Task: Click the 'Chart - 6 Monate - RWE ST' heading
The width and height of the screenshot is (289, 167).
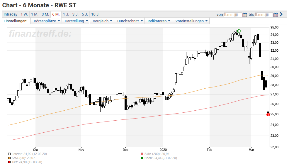Action: click(39, 5)
